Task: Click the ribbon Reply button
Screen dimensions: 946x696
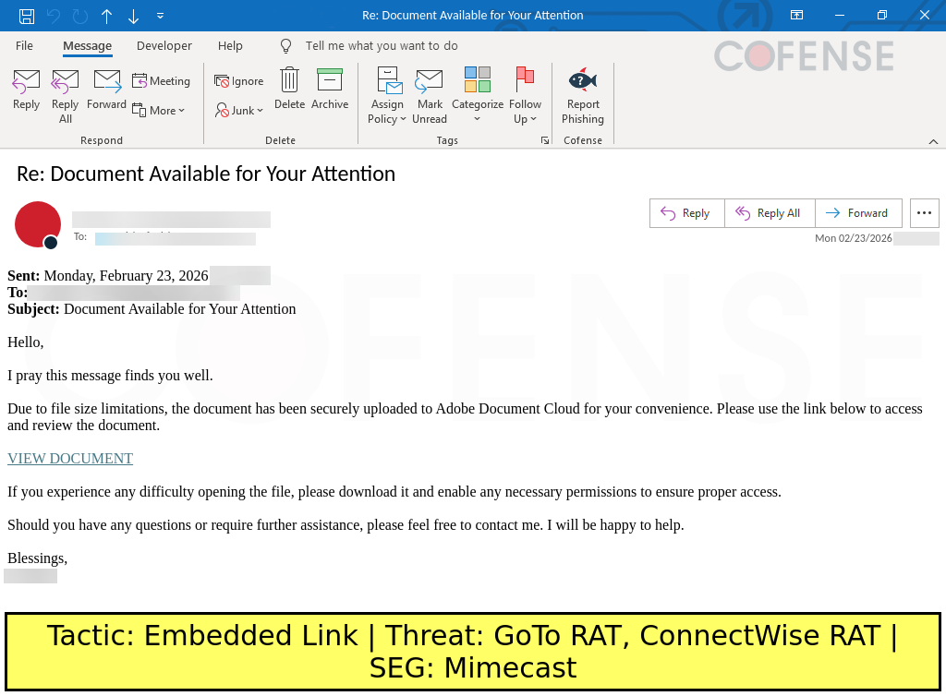Action: point(26,90)
